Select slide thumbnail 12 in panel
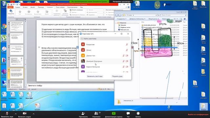 tap(17, 27)
